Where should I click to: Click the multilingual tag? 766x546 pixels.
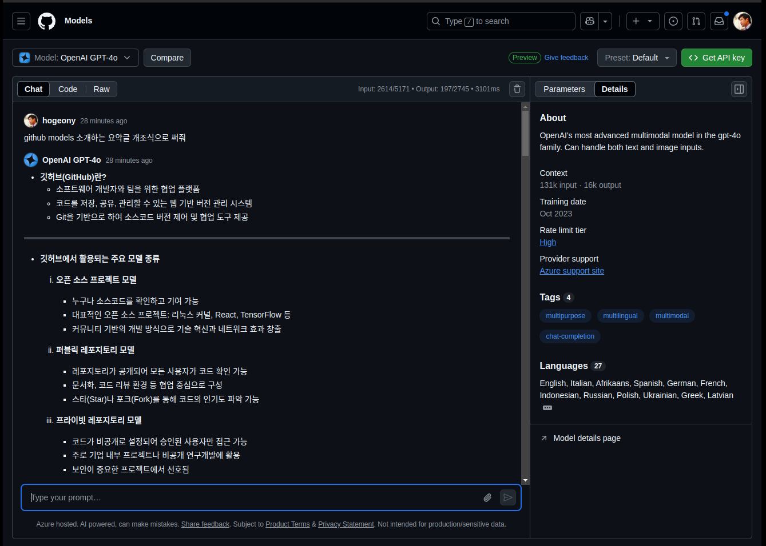pos(620,316)
